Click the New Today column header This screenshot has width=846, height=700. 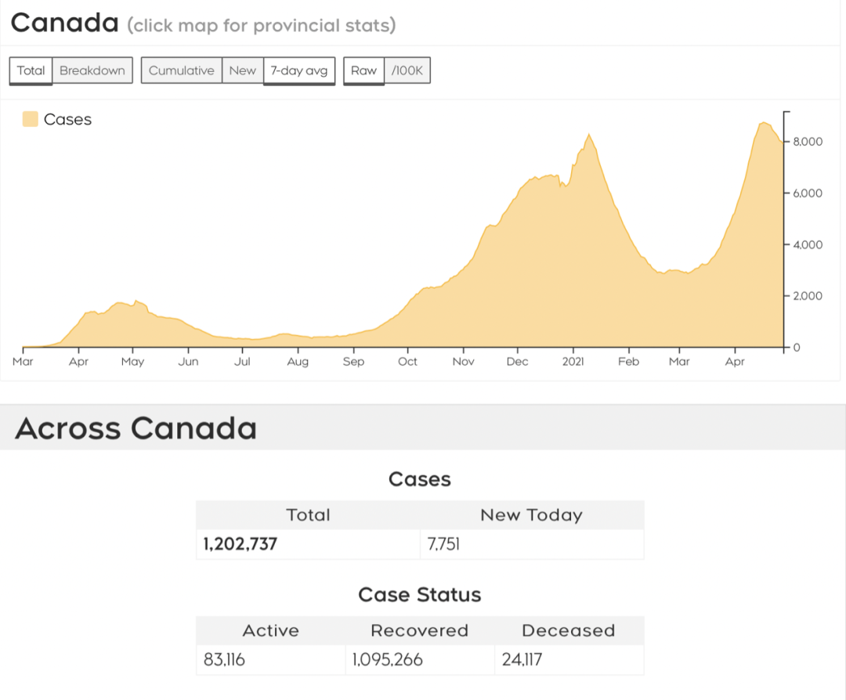[531, 515]
